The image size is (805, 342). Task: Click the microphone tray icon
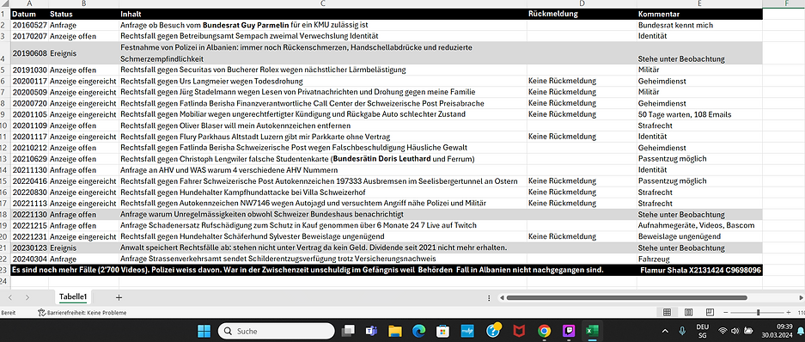tap(683, 331)
